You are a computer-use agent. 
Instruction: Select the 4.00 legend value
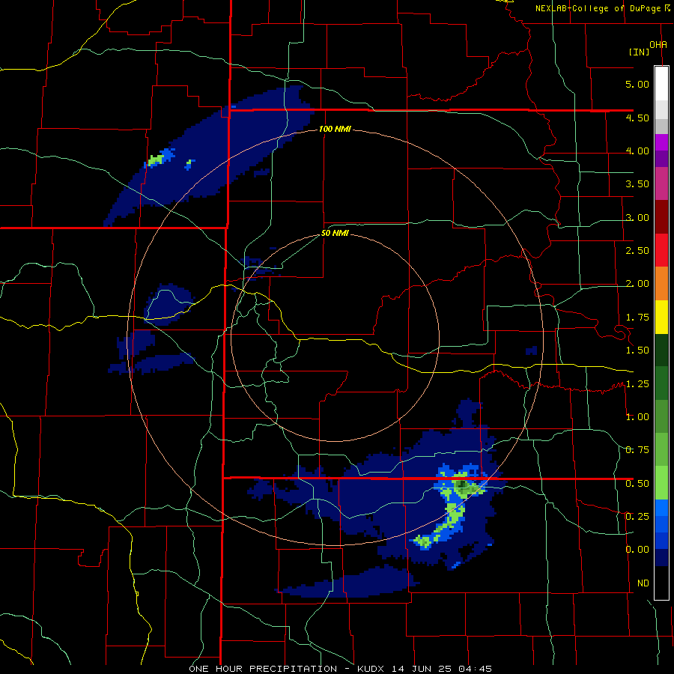click(637, 151)
